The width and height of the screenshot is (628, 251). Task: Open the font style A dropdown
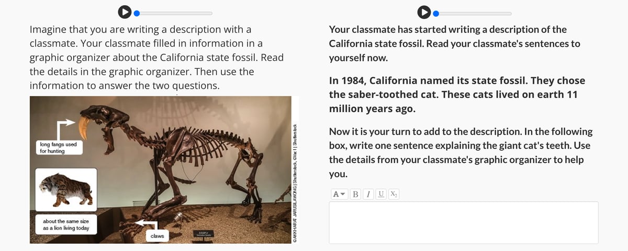[x=339, y=194]
